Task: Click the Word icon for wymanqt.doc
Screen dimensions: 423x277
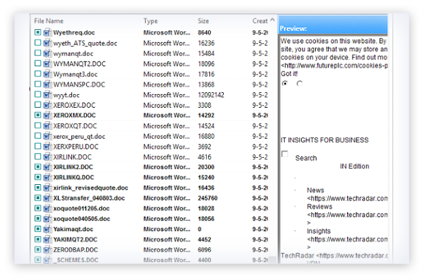Action: coord(47,54)
